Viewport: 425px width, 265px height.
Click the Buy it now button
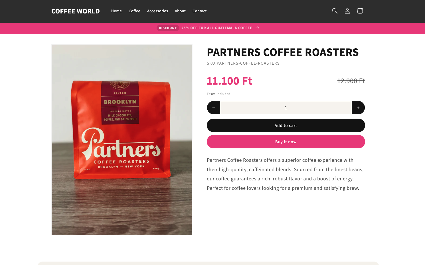(286, 142)
